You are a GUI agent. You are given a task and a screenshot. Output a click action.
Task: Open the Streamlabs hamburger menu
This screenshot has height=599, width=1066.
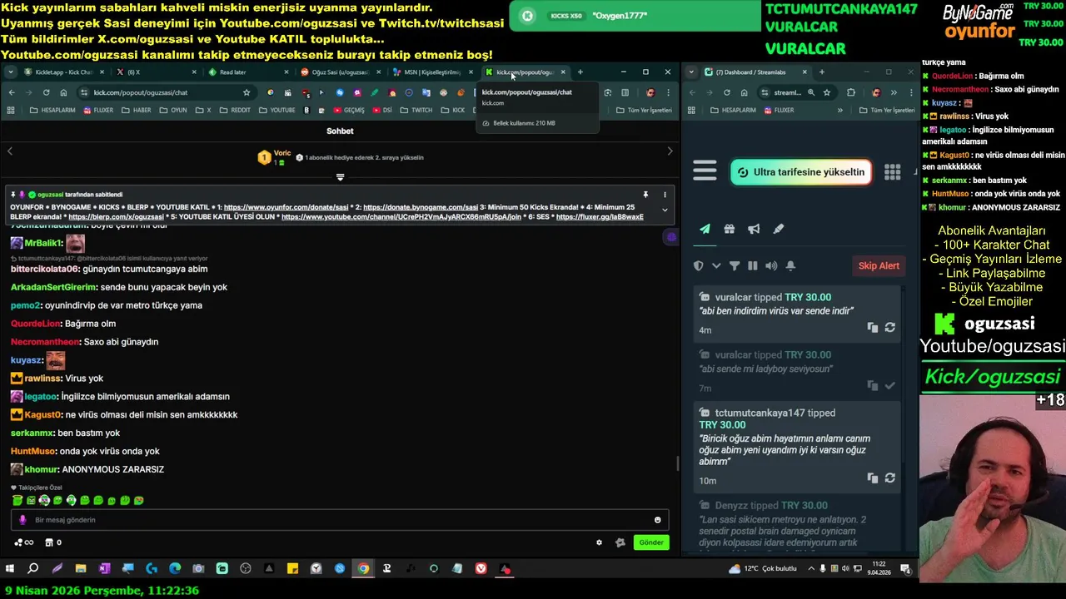click(705, 171)
